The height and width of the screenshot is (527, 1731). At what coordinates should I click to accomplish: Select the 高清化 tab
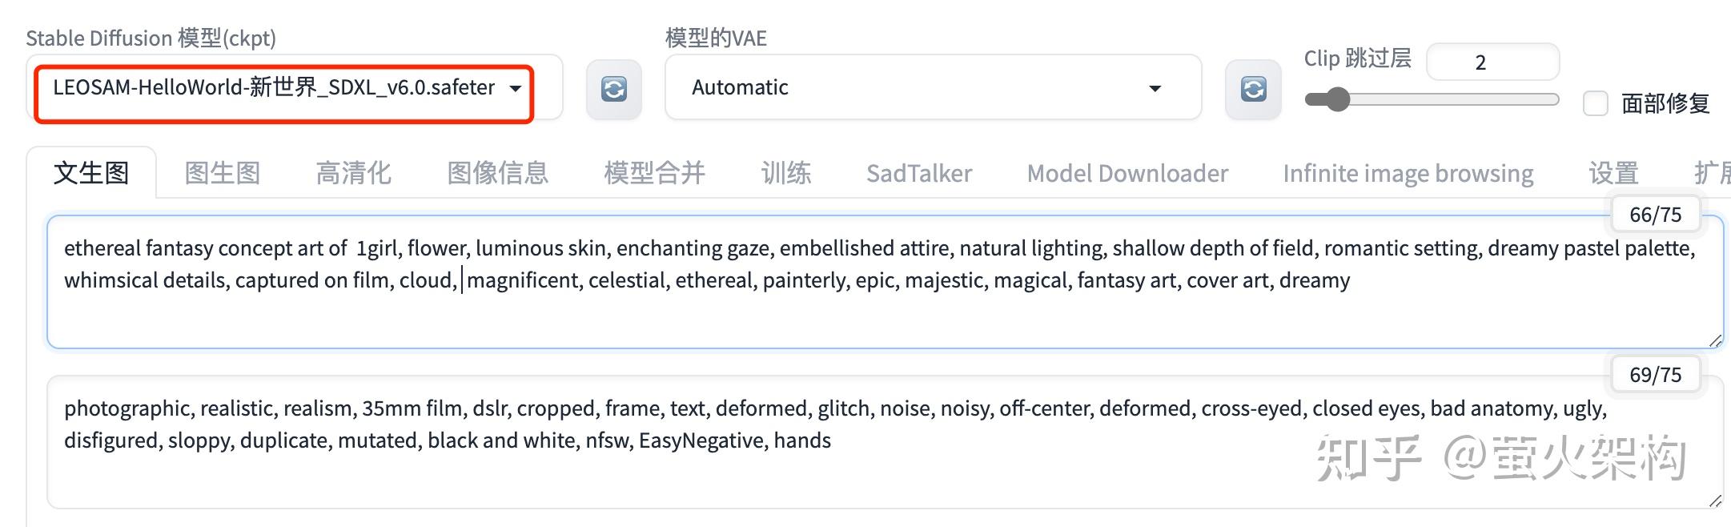(353, 172)
